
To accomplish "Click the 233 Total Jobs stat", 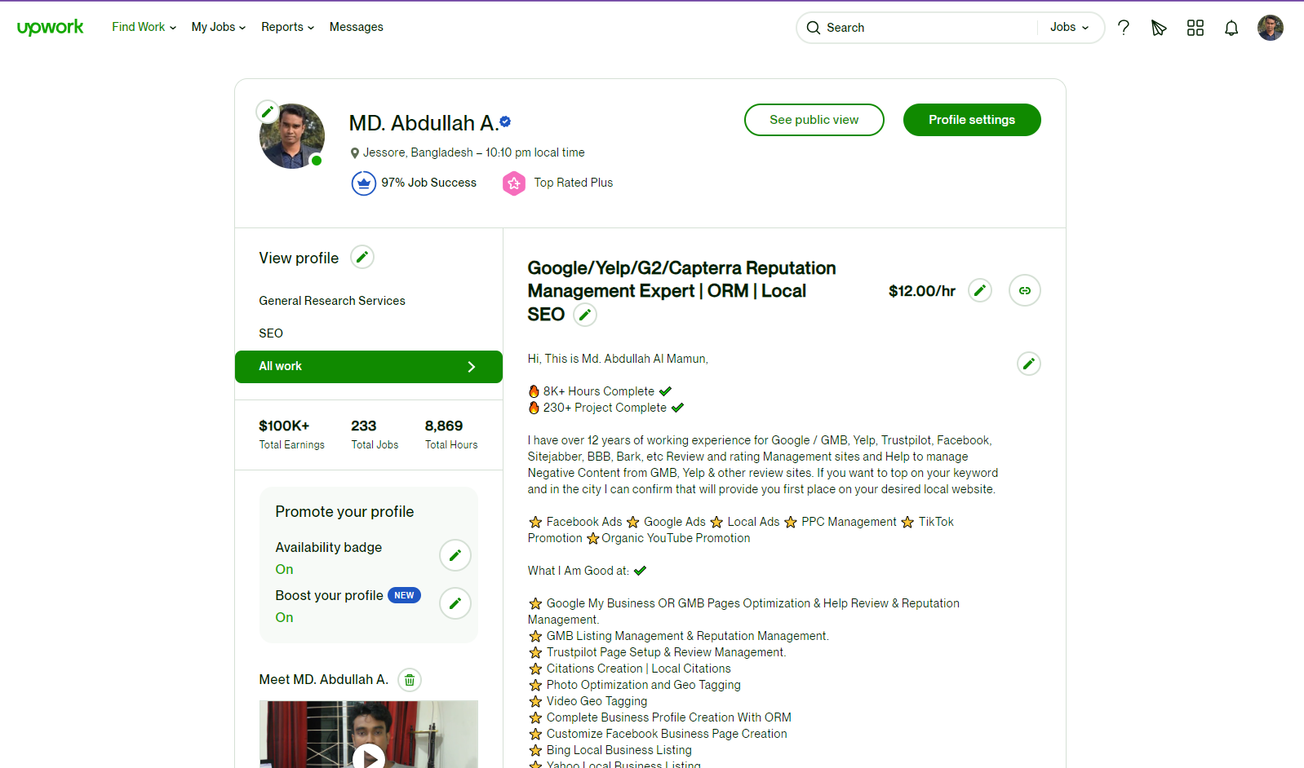I will [375, 435].
